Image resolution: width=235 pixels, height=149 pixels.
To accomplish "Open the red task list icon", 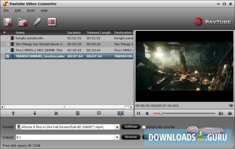I will point(52,22).
